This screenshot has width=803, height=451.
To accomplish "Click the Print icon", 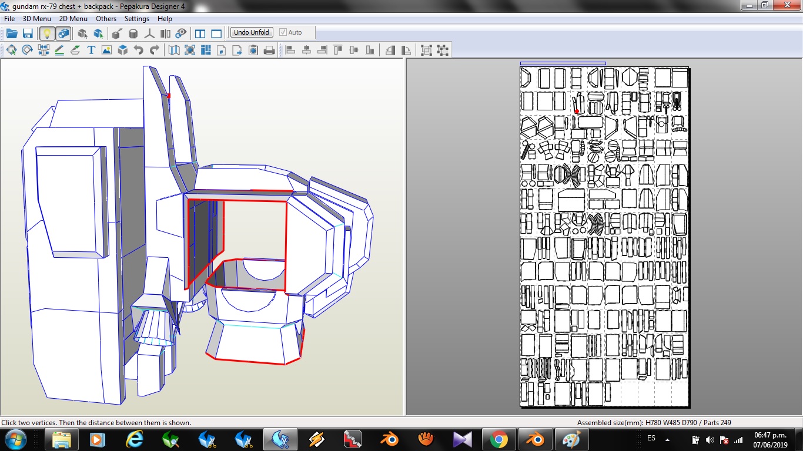I will tap(269, 50).
